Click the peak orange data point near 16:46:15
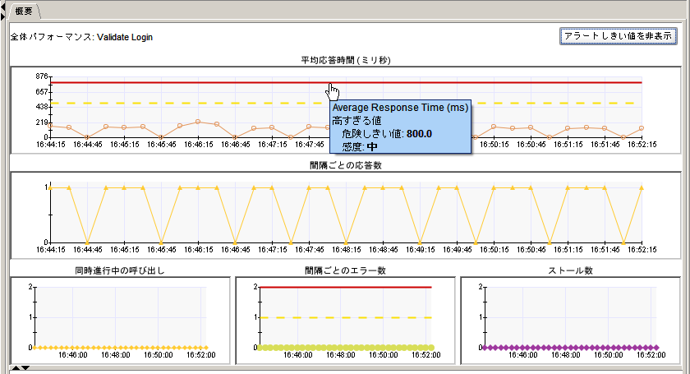This screenshot has height=374, width=690. [x=198, y=122]
